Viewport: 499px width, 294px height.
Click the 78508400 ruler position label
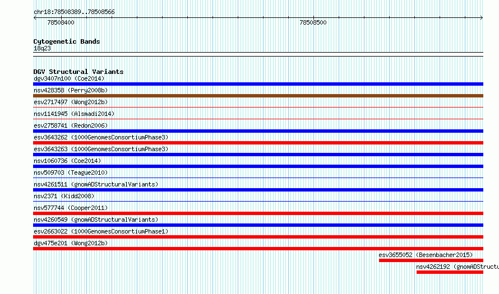61,22
